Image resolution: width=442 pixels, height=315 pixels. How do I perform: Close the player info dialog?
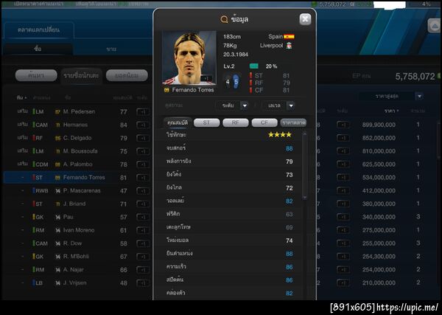pyautogui.click(x=305, y=19)
